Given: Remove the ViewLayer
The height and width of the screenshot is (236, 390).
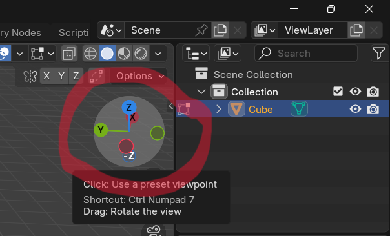Looking at the screenshot, I should [x=374, y=30].
